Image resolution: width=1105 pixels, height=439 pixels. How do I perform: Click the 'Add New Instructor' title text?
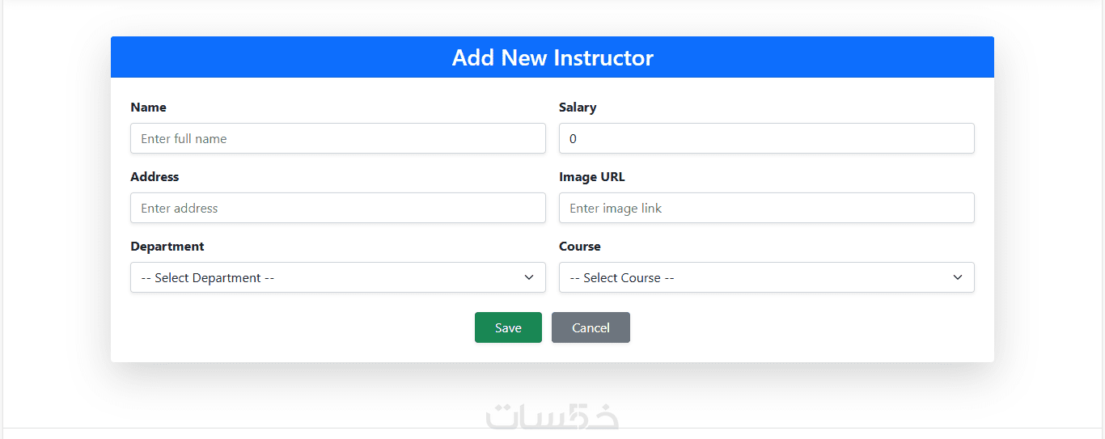[552, 57]
